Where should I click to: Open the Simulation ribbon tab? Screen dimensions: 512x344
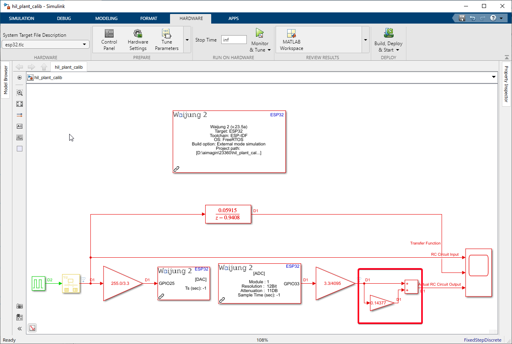click(x=22, y=18)
